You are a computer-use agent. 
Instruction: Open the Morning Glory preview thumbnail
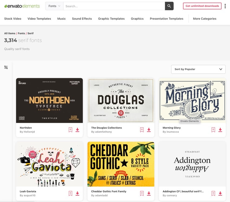(x=192, y=100)
